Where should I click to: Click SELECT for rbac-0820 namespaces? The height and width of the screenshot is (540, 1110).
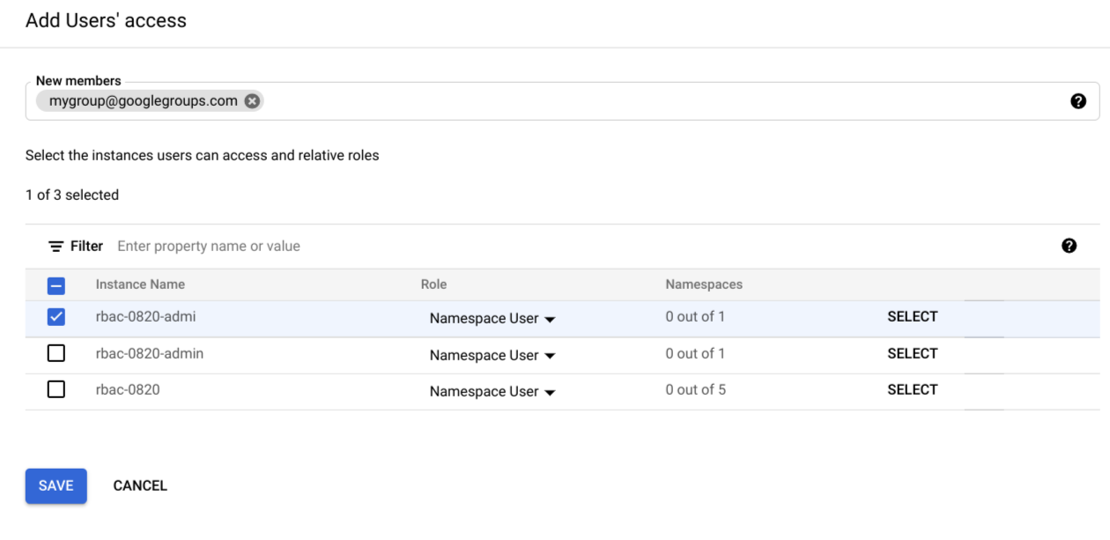(913, 389)
